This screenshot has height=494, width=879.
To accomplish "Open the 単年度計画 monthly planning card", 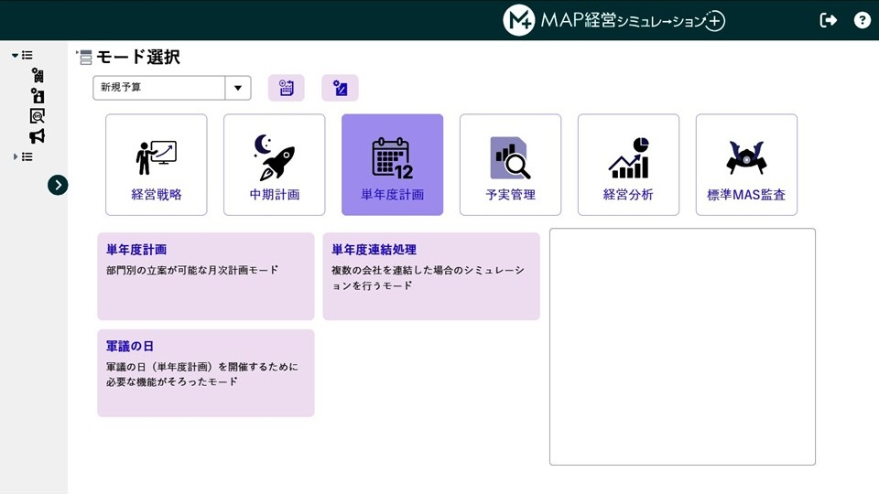I will tap(206, 275).
